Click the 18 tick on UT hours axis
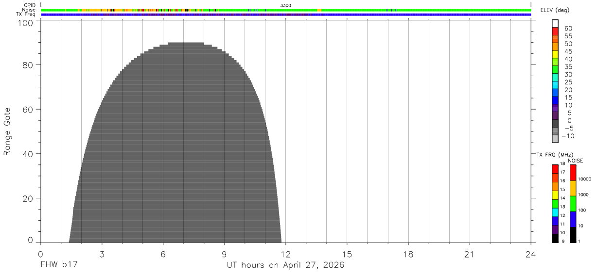597x275 pixels. coord(408,254)
